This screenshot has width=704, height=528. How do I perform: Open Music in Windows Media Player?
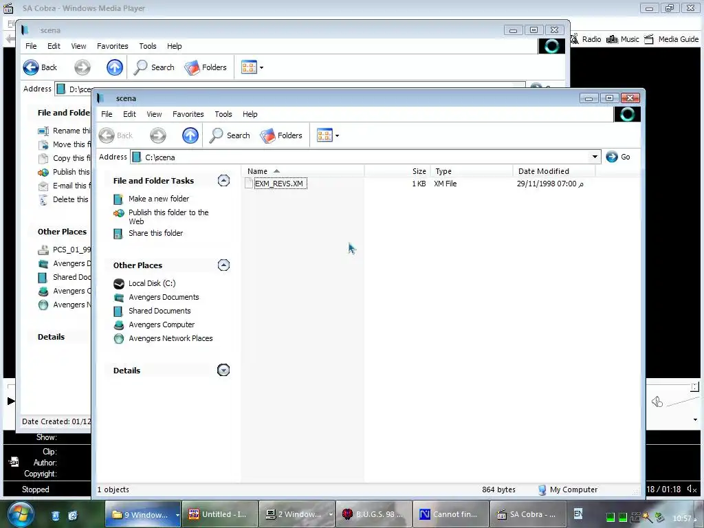tap(623, 39)
